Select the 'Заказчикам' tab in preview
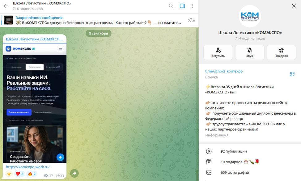 point(16,67)
